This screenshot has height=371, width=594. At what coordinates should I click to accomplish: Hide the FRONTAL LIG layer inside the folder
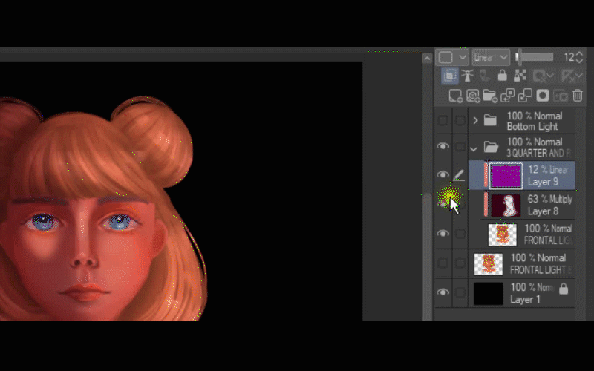point(443,233)
